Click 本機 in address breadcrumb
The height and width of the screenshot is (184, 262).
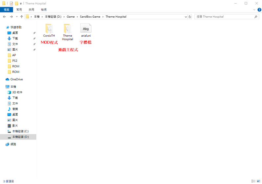coord(37,17)
